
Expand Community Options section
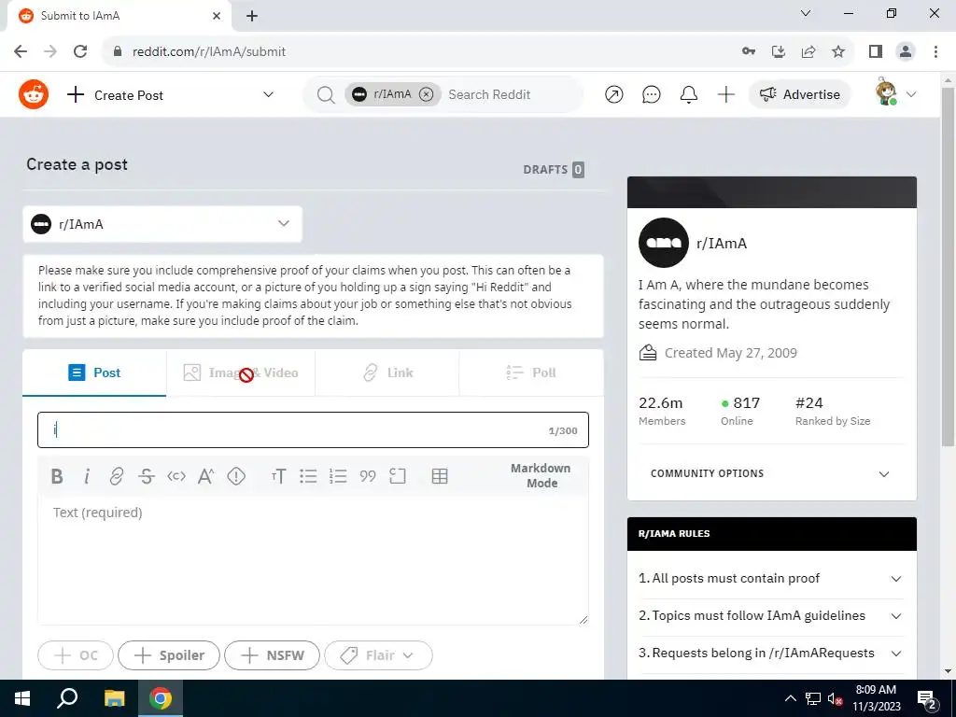(x=772, y=473)
